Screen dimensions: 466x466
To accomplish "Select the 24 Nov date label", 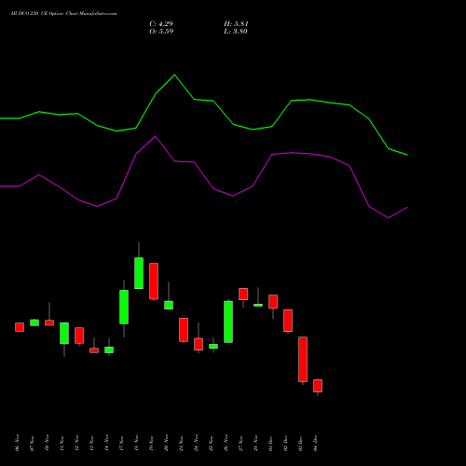I will (196, 443).
